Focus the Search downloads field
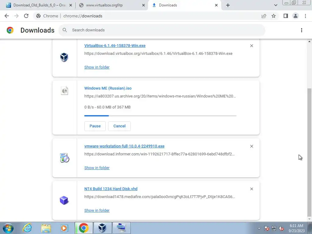312x234 pixels. 162,30
